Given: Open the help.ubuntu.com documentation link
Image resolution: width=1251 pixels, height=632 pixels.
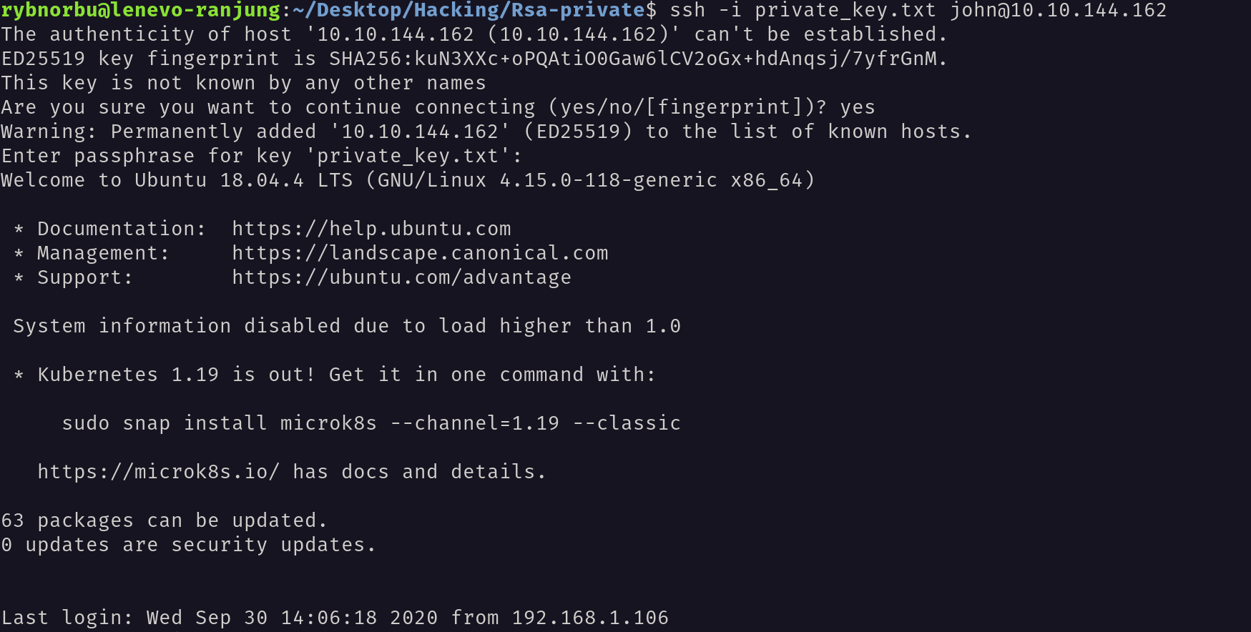Looking at the screenshot, I should point(371,229).
